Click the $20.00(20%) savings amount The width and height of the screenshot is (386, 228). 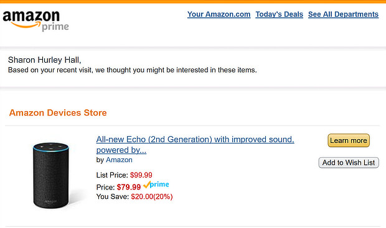click(x=152, y=196)
